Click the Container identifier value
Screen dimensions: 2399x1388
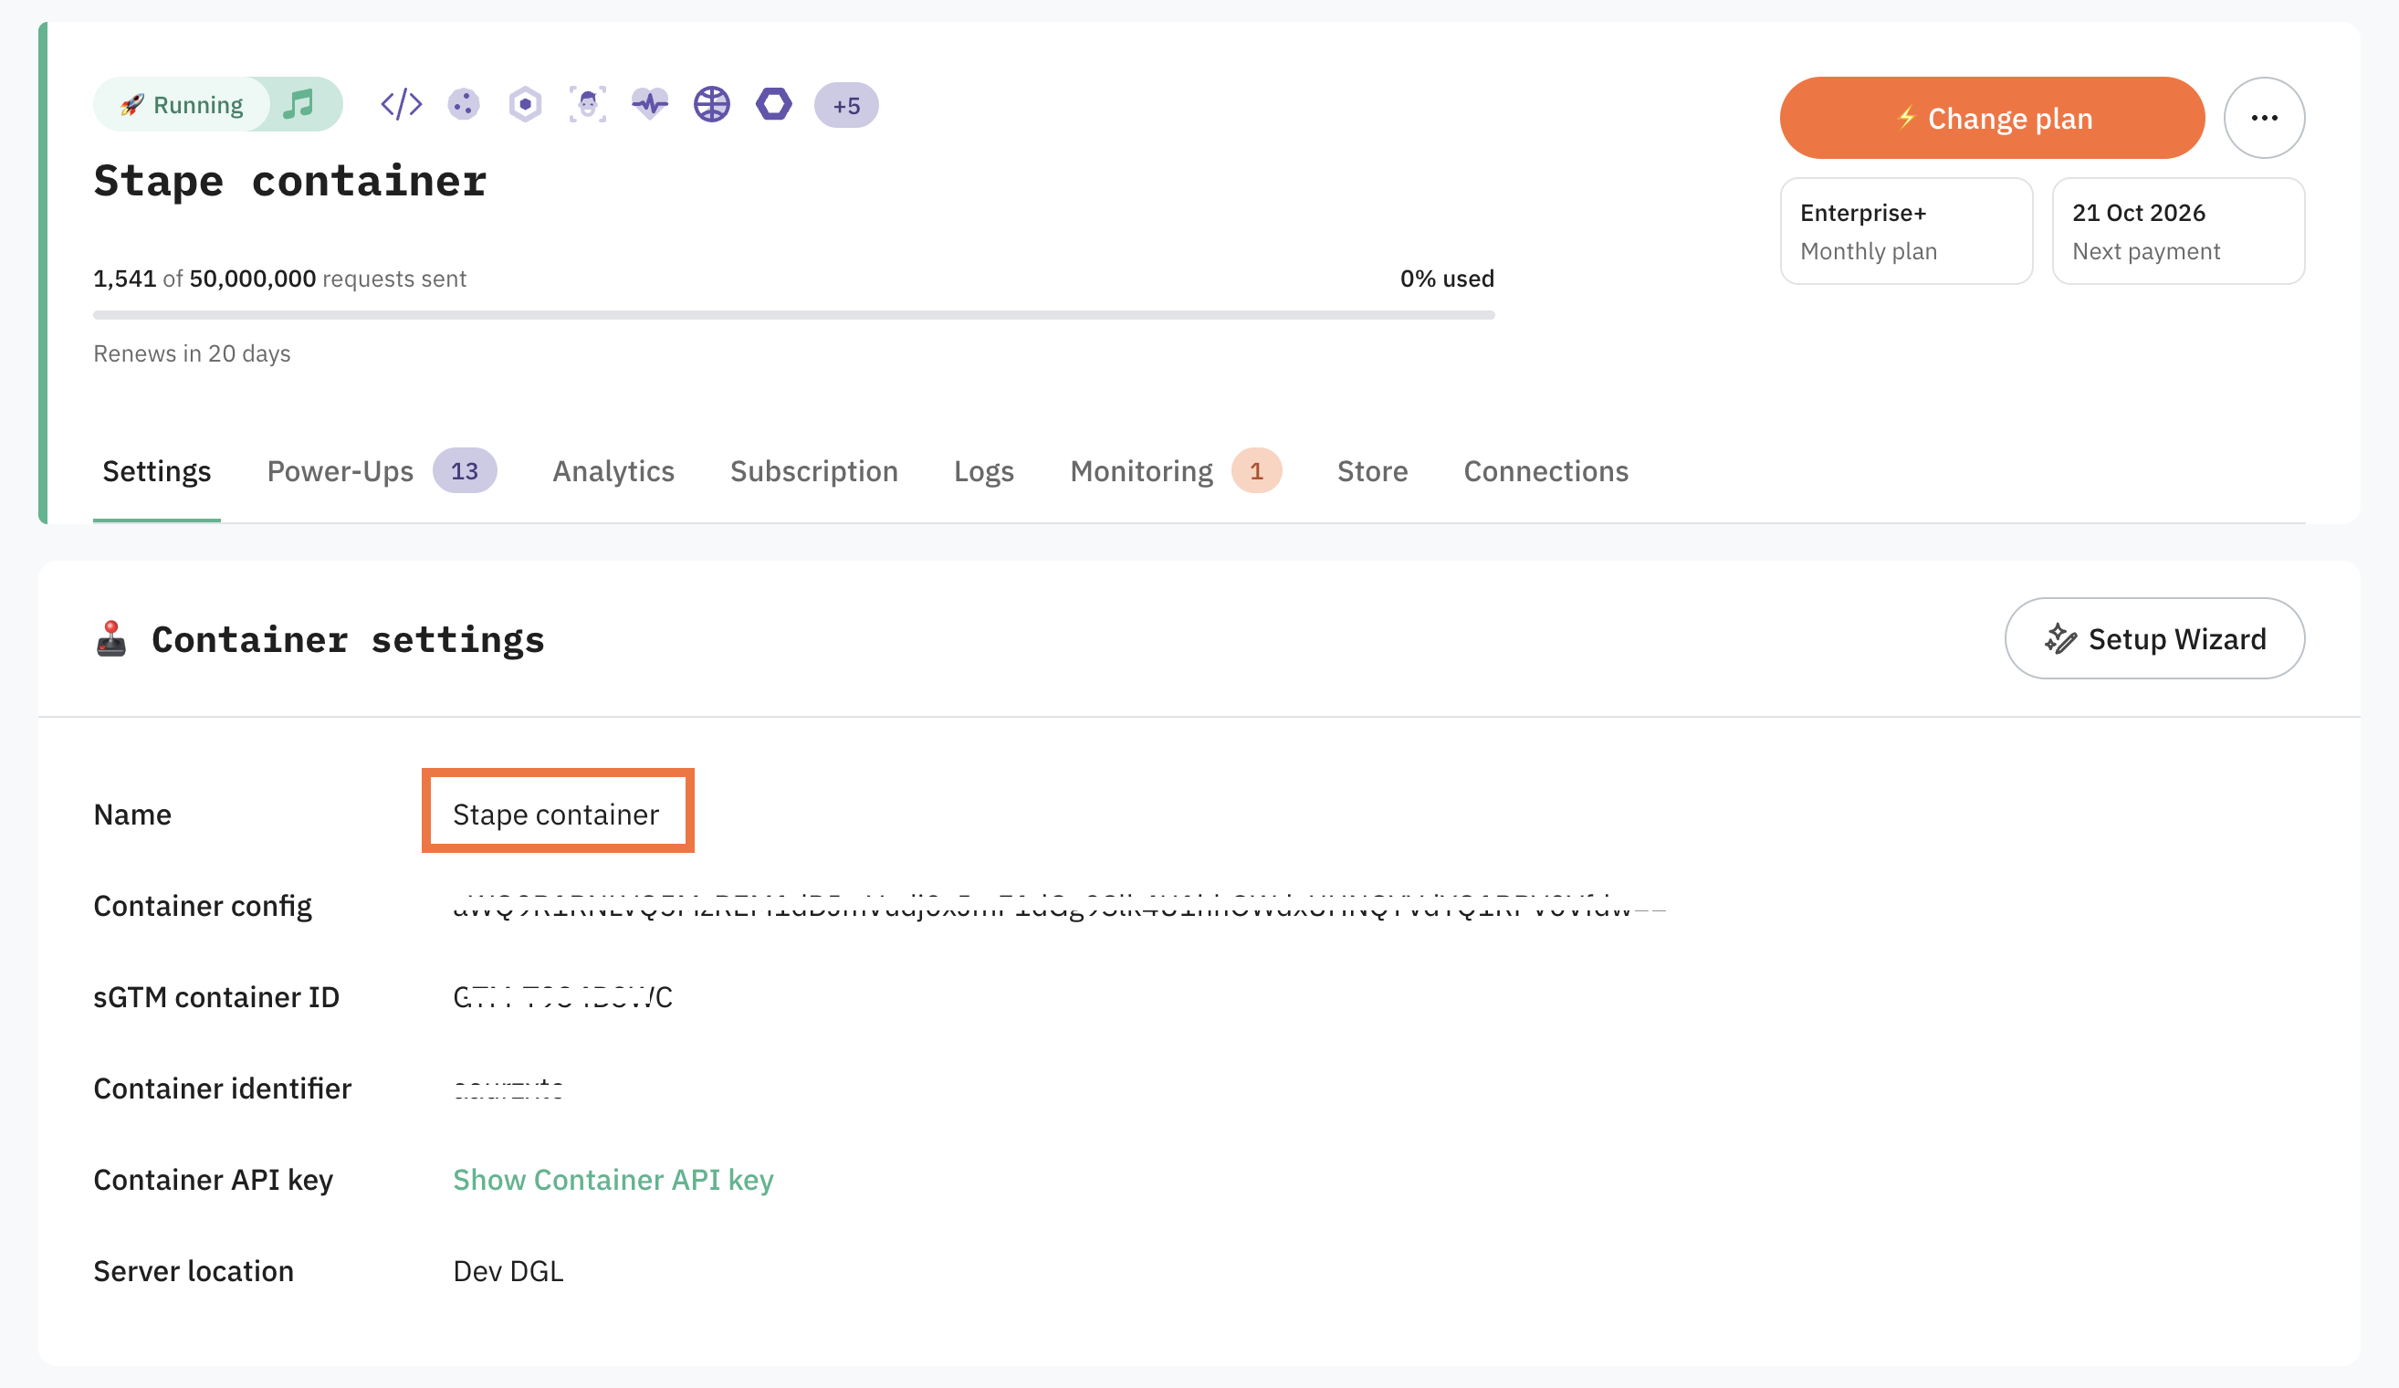coord(508,1088)
